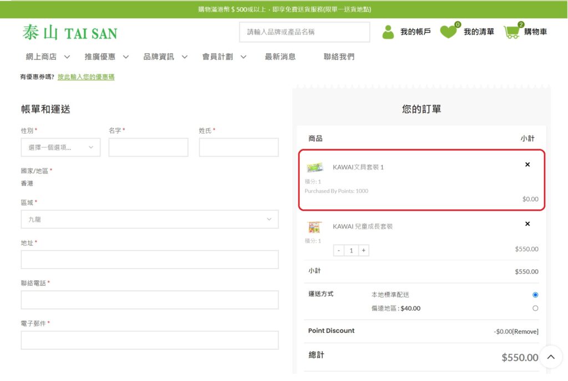Click KAWAI文具套裝 product thumbnail
Image resolution: width=568 pixels, height=381 pixels.
coord(315,167)
